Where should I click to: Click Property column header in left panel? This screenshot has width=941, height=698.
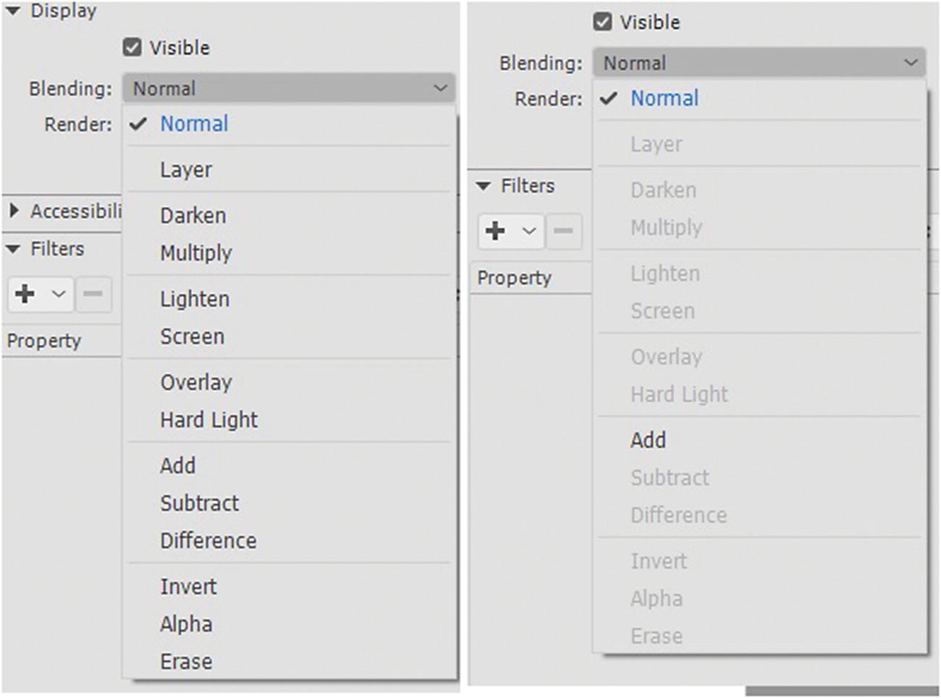45,341
